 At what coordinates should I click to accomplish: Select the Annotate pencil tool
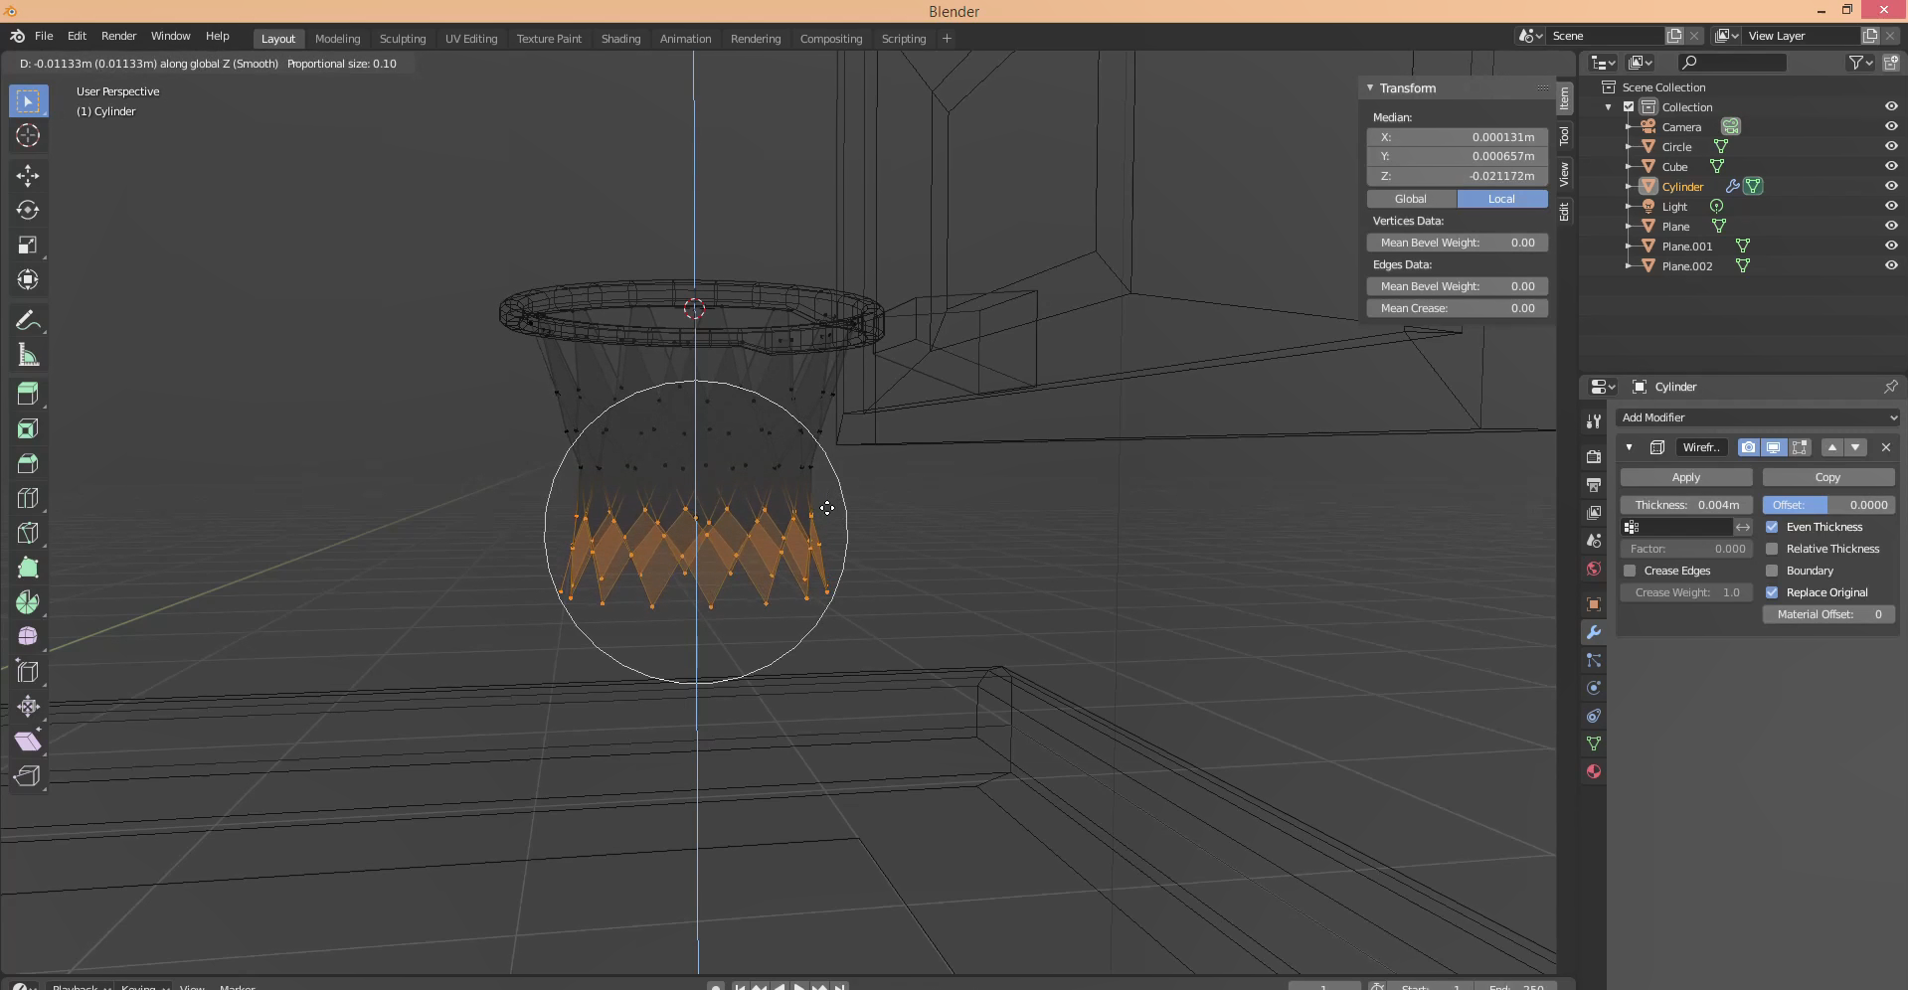click(28, 320)
